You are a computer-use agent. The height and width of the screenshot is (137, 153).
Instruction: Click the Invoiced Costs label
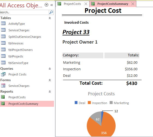coord(76,23)
